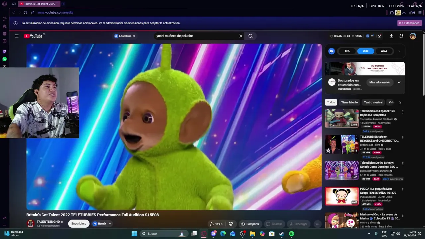Open Teletubbies Strictly dancing thumbnail 1:27
Image resolution: width=425 pixels, height=239 pixels.
coord(342,170)
